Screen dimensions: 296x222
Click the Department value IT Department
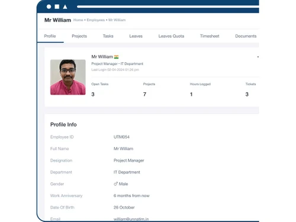(x=127, y=172)
